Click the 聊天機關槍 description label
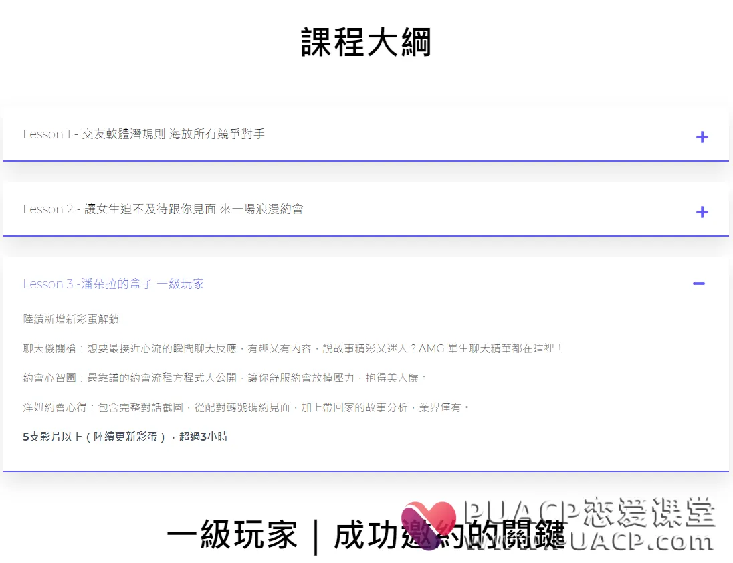This screenshot has height=563, width=733. pos(49,348)
